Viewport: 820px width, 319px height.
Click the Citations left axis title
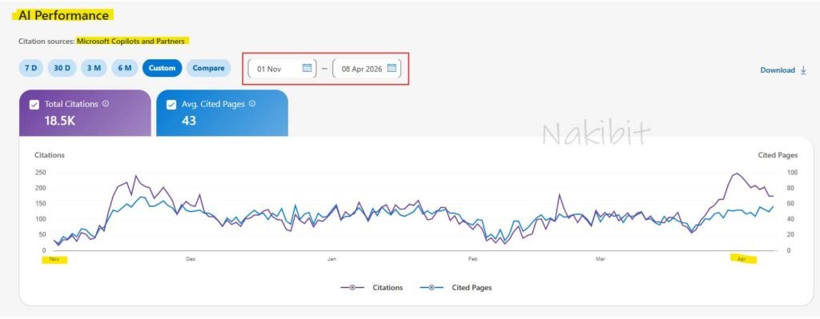point(50,155)
